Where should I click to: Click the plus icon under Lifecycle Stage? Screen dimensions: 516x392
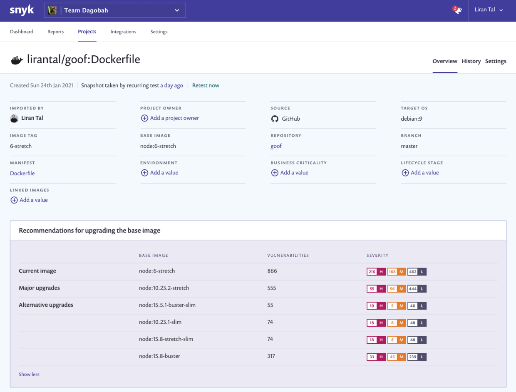pos(405,173)
